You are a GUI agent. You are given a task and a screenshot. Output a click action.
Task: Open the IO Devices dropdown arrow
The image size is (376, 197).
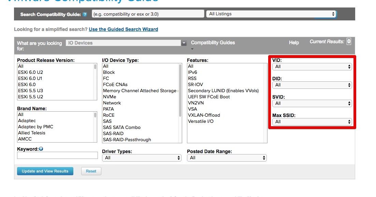pyautogui.click(x=184, y=43)
